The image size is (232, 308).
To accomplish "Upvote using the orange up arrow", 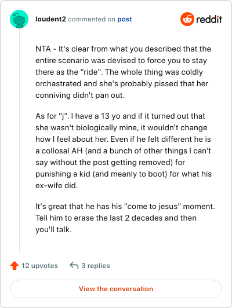I will (14, 266).
